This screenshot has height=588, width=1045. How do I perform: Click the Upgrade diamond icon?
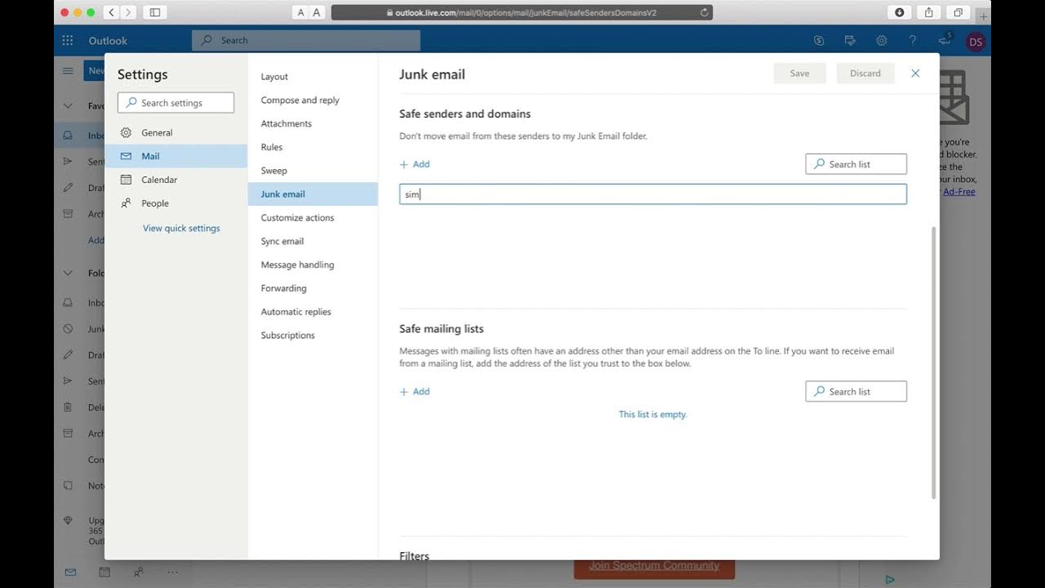[x=69, y=520]
